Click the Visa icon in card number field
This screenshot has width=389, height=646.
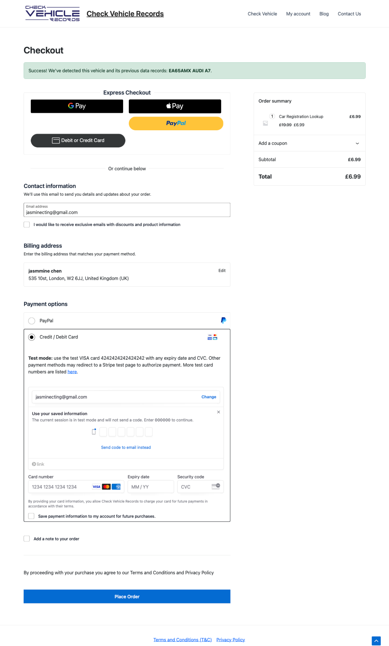(x=96, y=487)
